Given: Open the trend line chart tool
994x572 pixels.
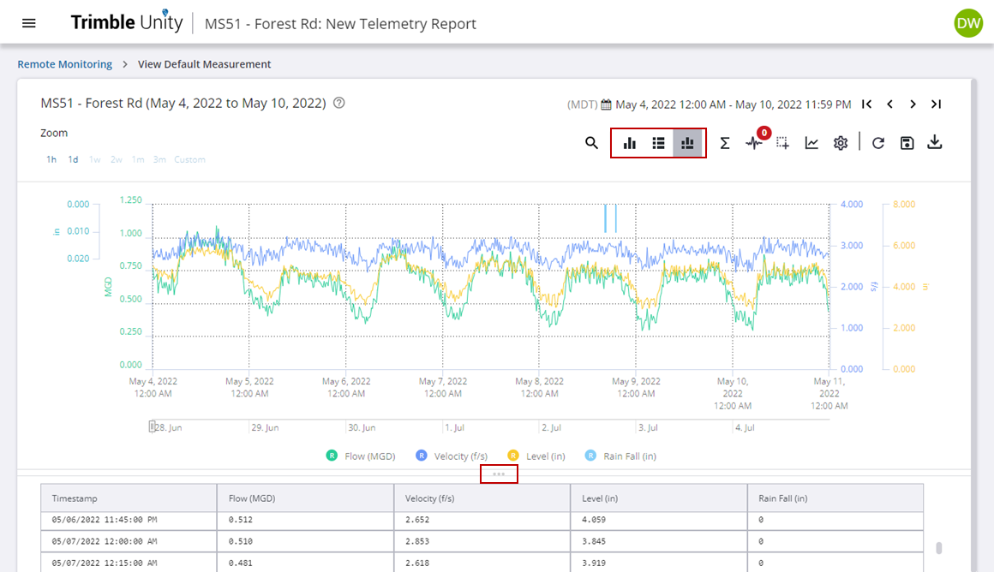Looking at the screenshot, I should pyautogui.click(x=811, y=143).
